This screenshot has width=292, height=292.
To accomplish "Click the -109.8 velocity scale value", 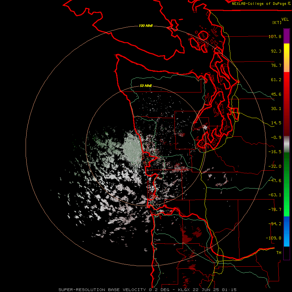I will pyautogui.click(x=274, y=238).
